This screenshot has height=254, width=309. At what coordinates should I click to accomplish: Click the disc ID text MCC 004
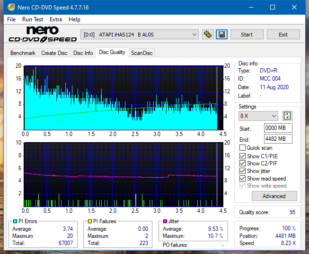coord(270,79)
